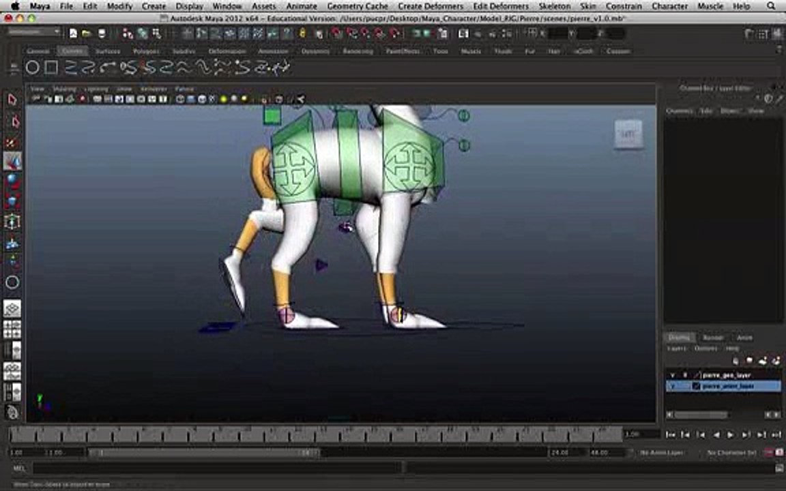Click the Show Manipulator tool

point(12,262)
